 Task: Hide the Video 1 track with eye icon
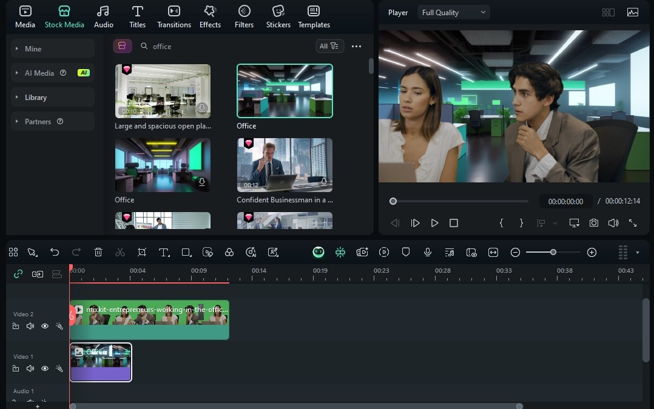45,368
